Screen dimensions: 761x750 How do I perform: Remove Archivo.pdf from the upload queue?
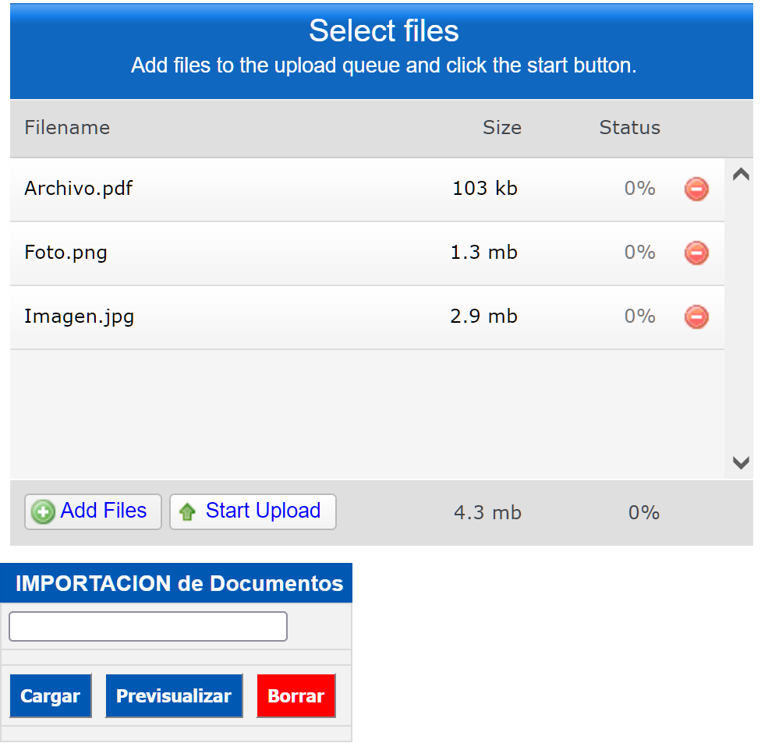(x=696, y=189)
